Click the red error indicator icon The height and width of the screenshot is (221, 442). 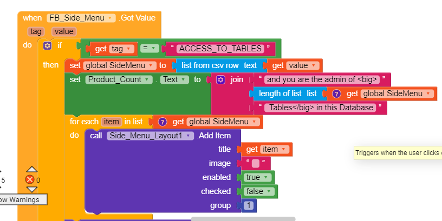[30, 179]
